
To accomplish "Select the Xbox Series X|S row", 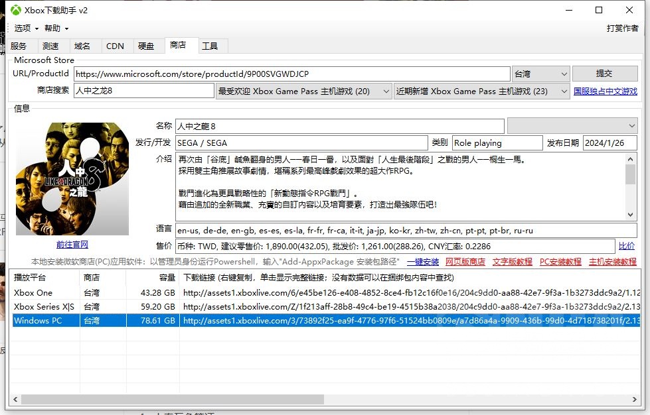I will tap(327, 306).
